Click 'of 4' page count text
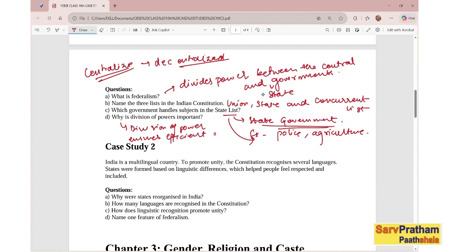The width and height of the screenshot is (449, 252). 246,30
